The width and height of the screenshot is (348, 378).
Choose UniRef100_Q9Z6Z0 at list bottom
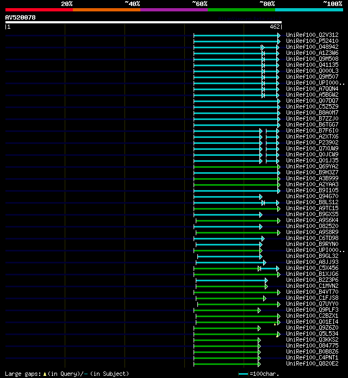[312, 327]
